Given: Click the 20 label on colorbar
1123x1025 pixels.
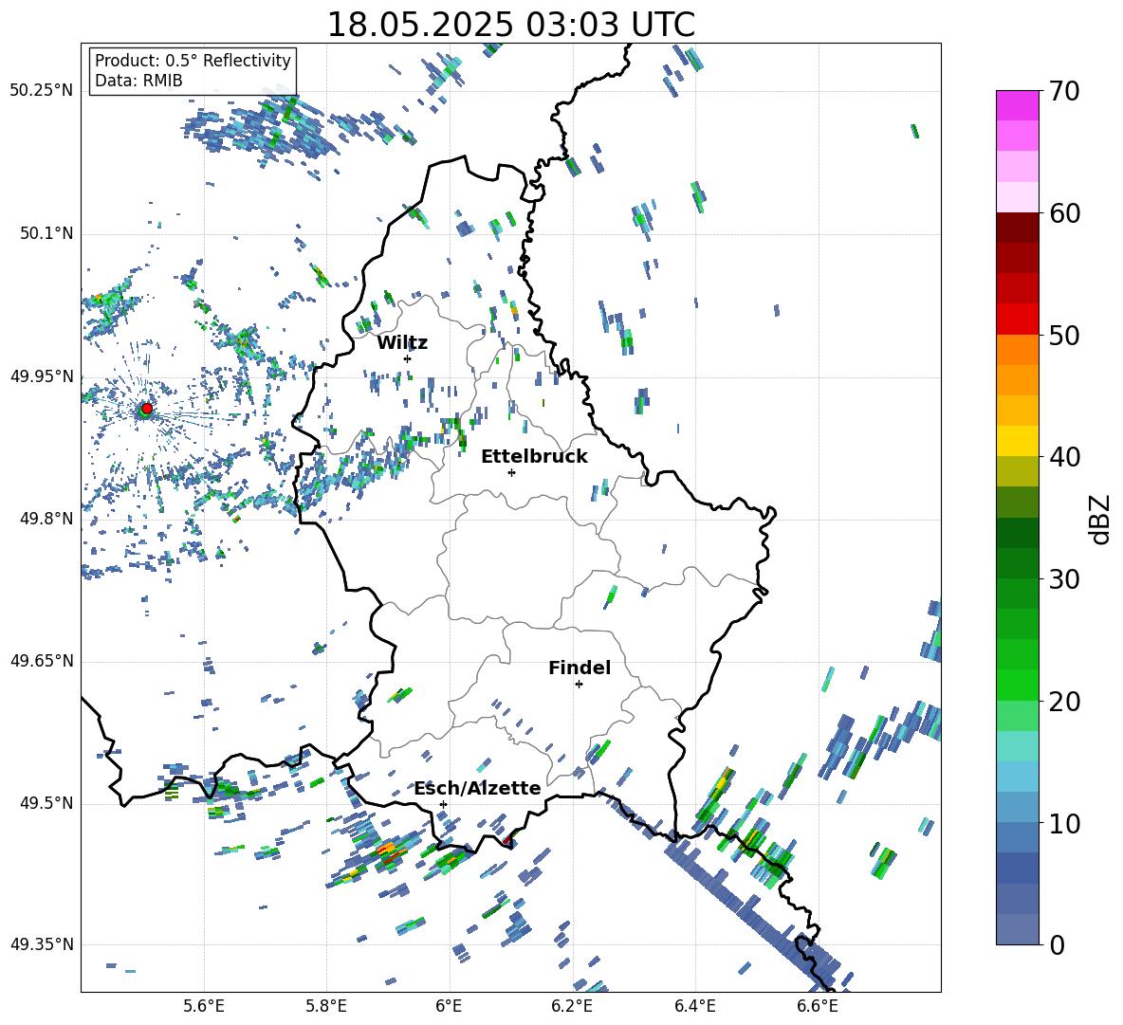Looking at the screenshot, I should coord(1063,702).
